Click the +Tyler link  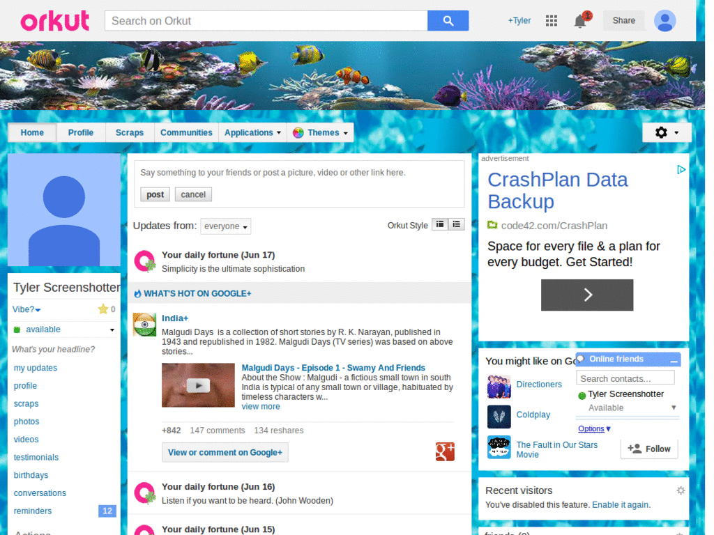click(519, 20)
